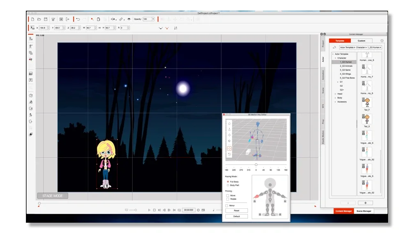The width and height of the screenshot is (414, 233).
Task: Click the loop toggle icon next to the timecode
Action: click(x=179, y=210)
